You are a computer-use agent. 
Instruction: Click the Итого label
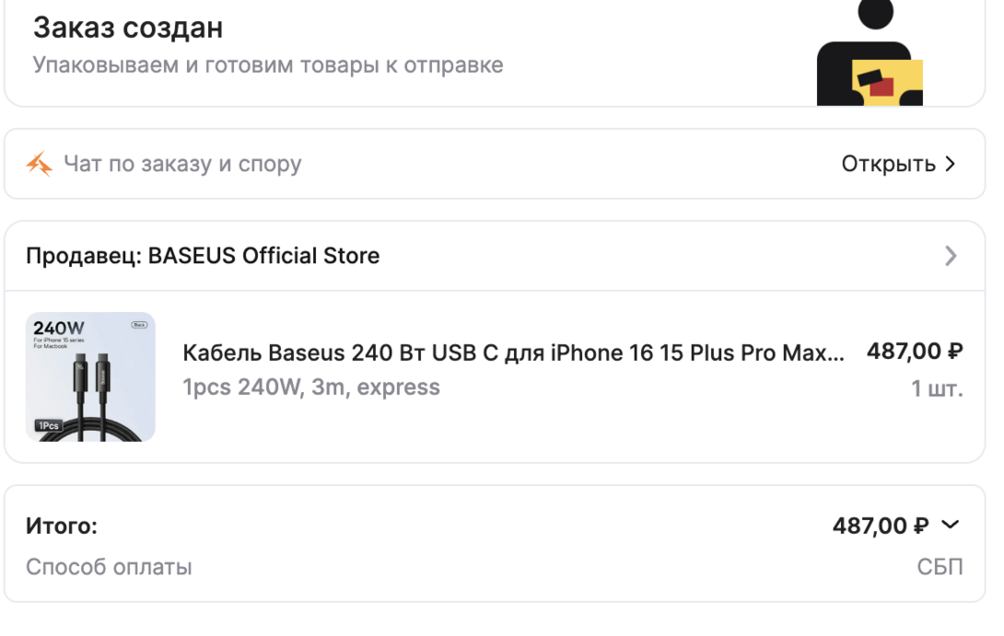(62, 526)
